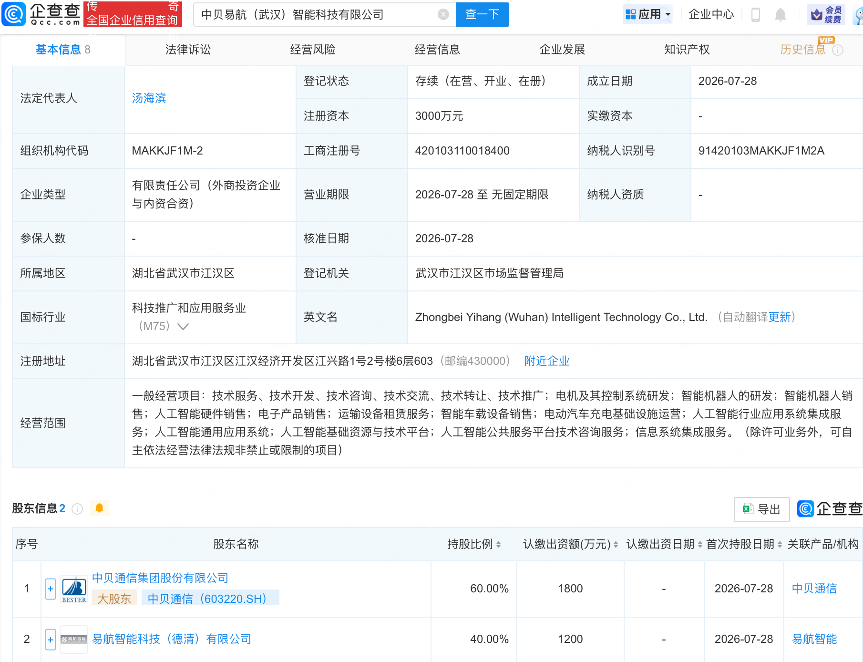Click the 易航智能 company logo thumbnail

click(74, 639)
